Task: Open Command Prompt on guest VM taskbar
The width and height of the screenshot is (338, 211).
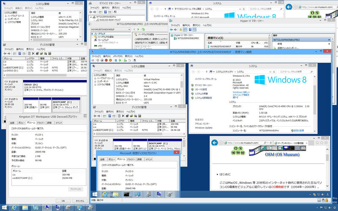Action: coord(126,194)
